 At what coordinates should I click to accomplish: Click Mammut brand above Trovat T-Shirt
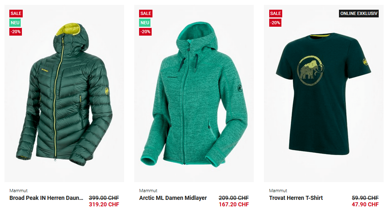(x=278, y=191)
